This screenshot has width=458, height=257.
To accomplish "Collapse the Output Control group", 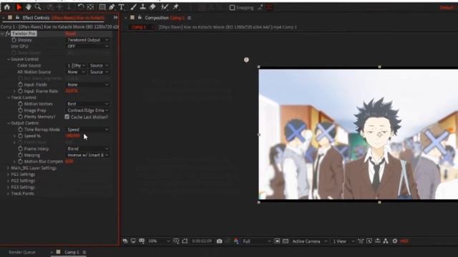I will [x=8, y=124].
